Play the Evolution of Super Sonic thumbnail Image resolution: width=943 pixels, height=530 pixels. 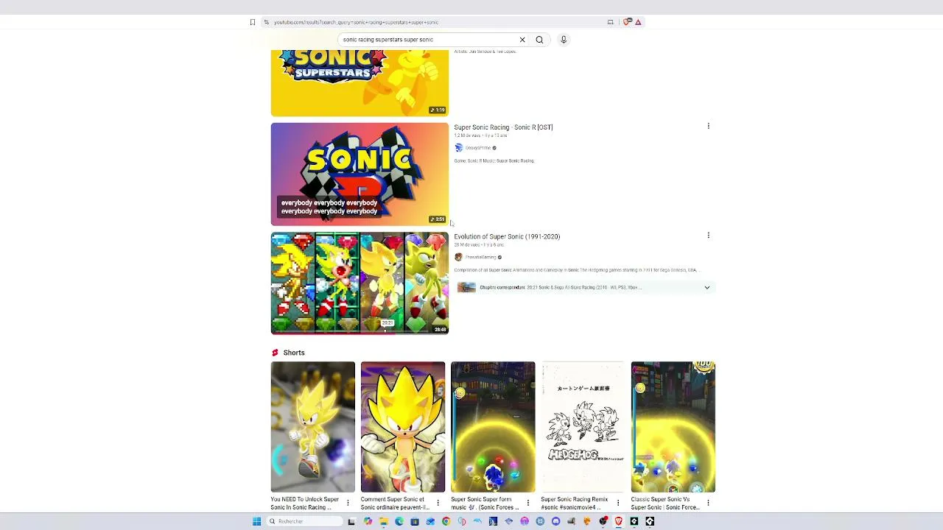pos(360,283)
